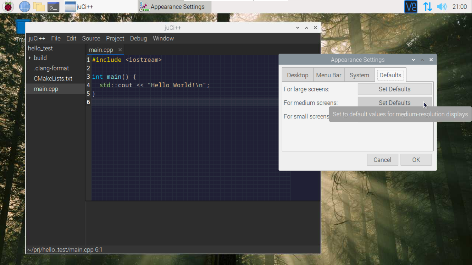472x265 pixels.
Task: Click the std::cout Hello World line
Action: coord(154,85)
